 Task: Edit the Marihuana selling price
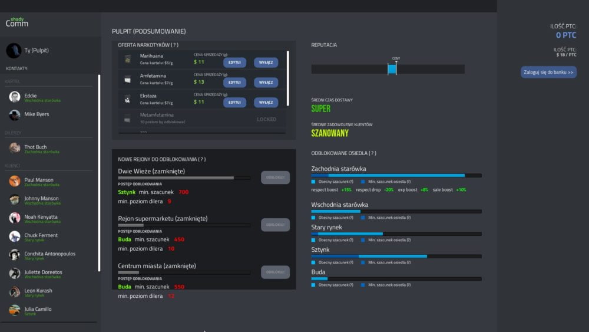point(234,63)
